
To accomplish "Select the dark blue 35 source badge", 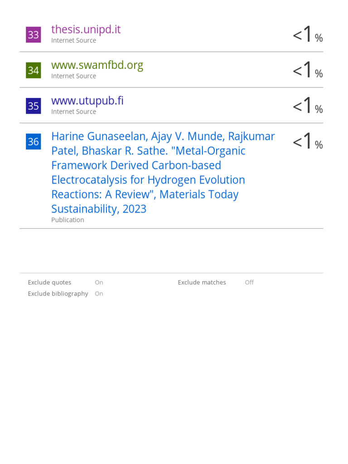I will click(x=34, y=106).
